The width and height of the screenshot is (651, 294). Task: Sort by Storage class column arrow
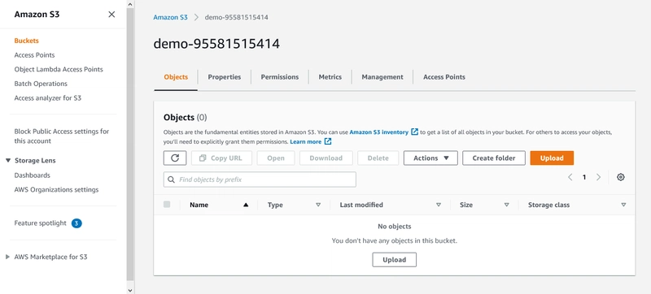coord(623,205)
